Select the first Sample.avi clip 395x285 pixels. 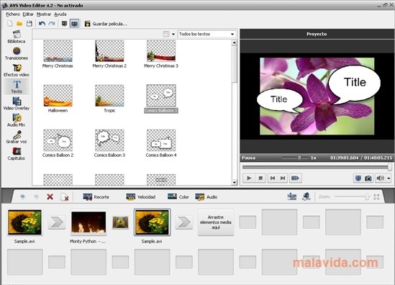click(24, 222)
